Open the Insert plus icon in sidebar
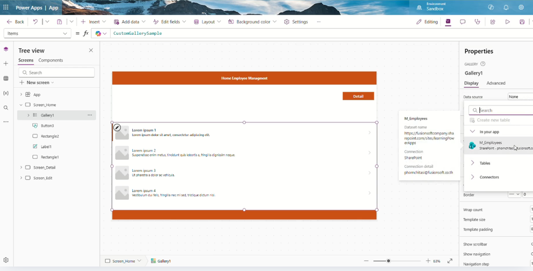 (x=6, y=63)
